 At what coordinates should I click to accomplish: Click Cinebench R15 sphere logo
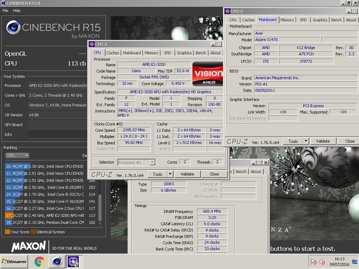pyautogui.click(x=13, y=27)
